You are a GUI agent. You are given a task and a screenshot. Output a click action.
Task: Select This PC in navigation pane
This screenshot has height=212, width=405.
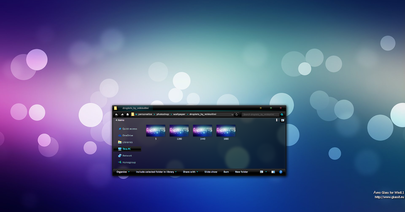click(127, 149)
